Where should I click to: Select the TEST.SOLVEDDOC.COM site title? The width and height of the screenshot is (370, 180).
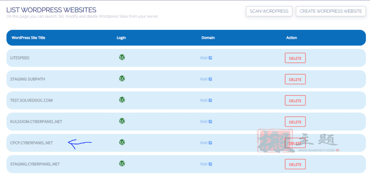pos(31,100)
